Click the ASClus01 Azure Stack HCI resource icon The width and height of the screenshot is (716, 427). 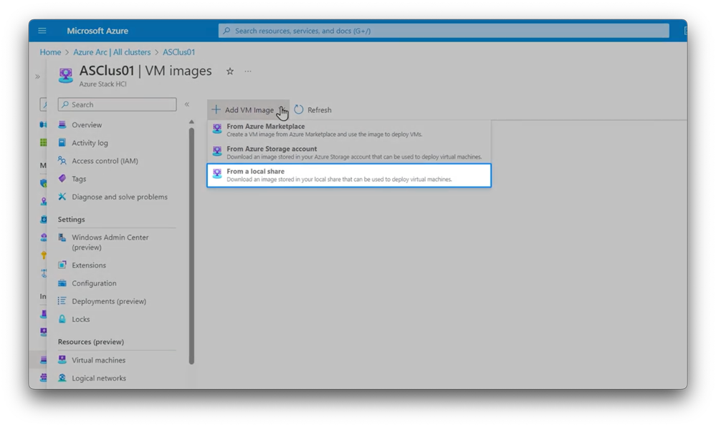(x=66, y=75)
